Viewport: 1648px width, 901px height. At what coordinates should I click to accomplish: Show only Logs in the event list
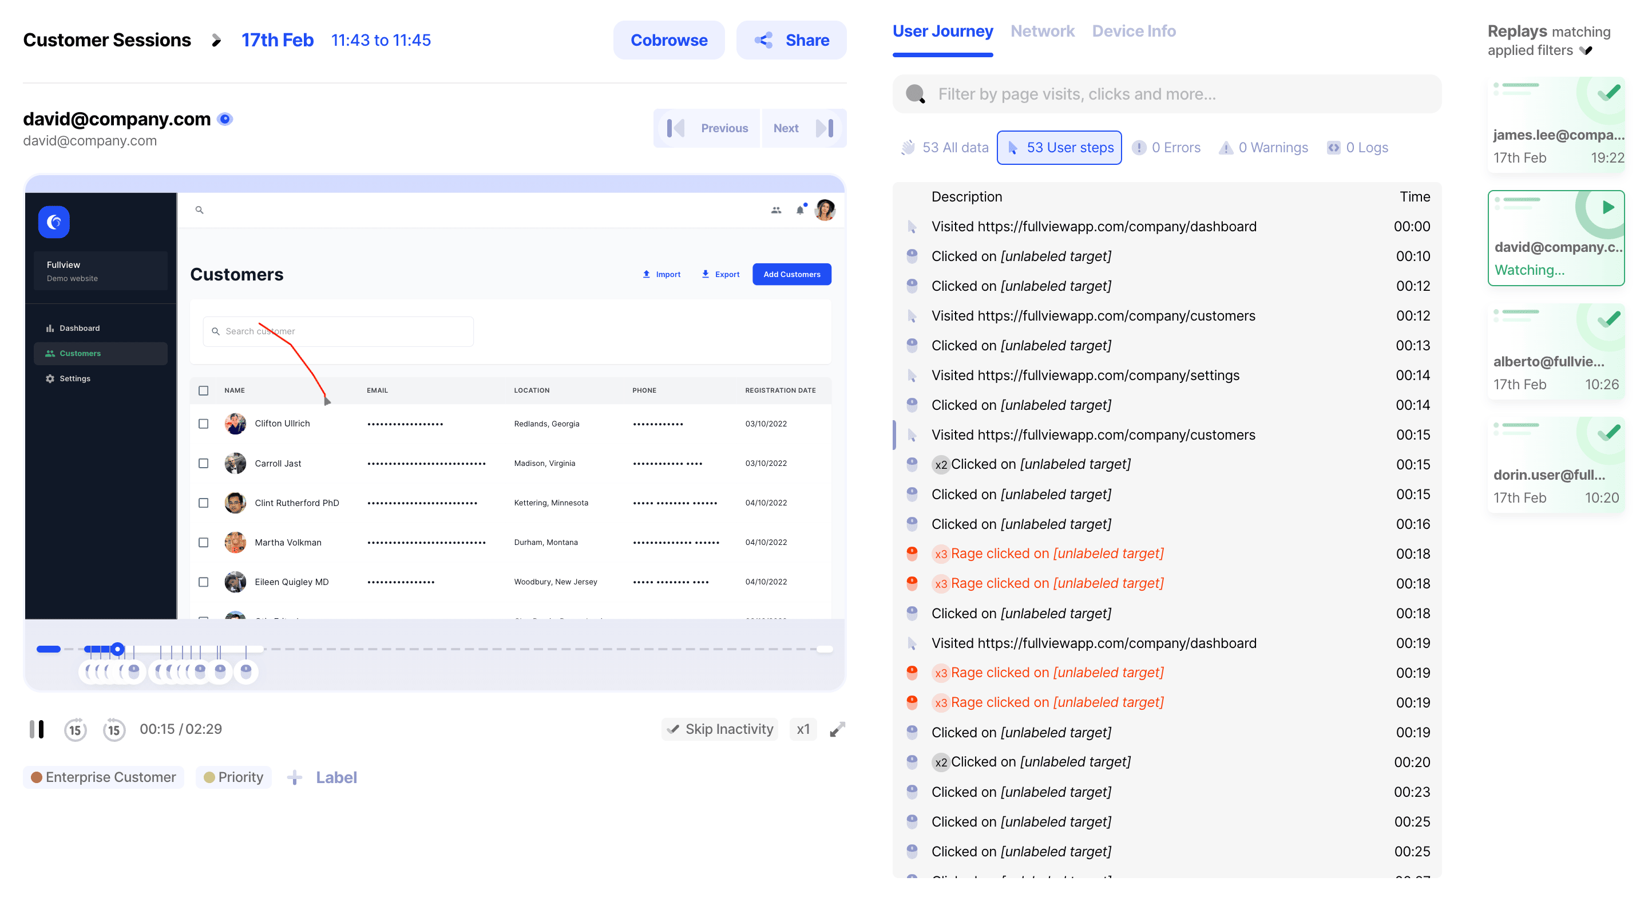pyautogui.click(x=1357, y=147)
